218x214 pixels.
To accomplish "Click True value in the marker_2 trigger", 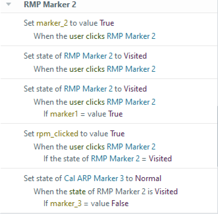I will [x=107, y=23].
